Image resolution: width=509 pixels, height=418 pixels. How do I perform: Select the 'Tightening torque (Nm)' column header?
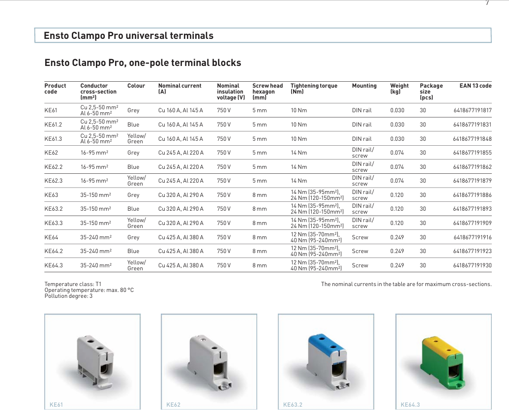[x=314, y=89]
